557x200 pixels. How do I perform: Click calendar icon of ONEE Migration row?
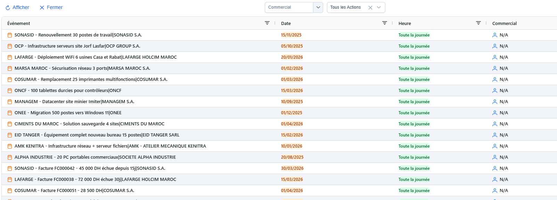10,113
